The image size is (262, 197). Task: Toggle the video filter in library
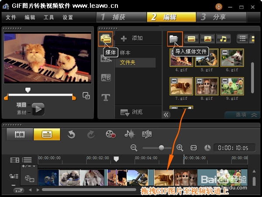click(x=191, y=39)
